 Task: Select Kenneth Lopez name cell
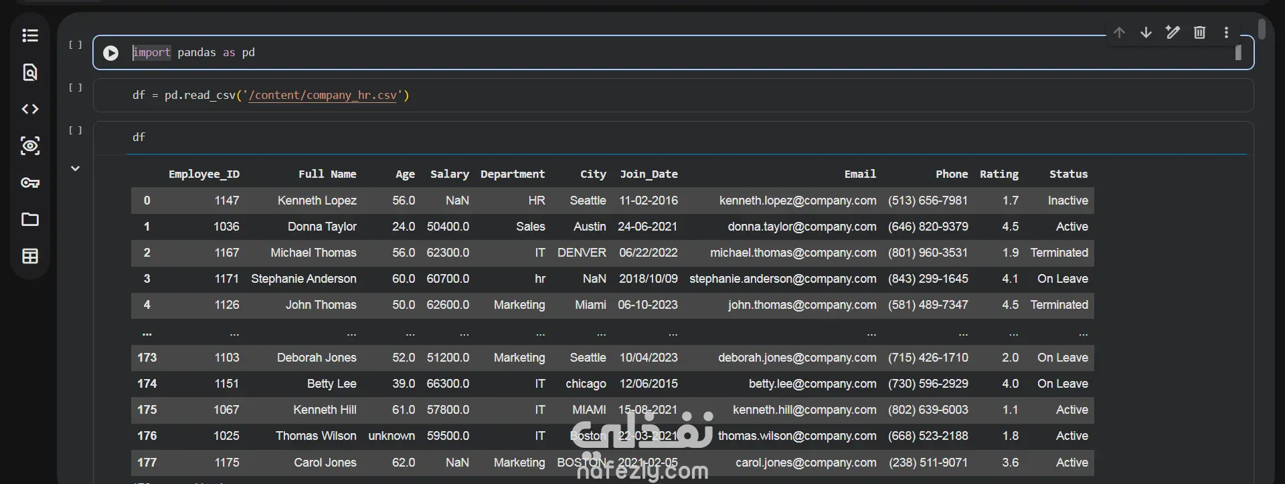point(317,201)
